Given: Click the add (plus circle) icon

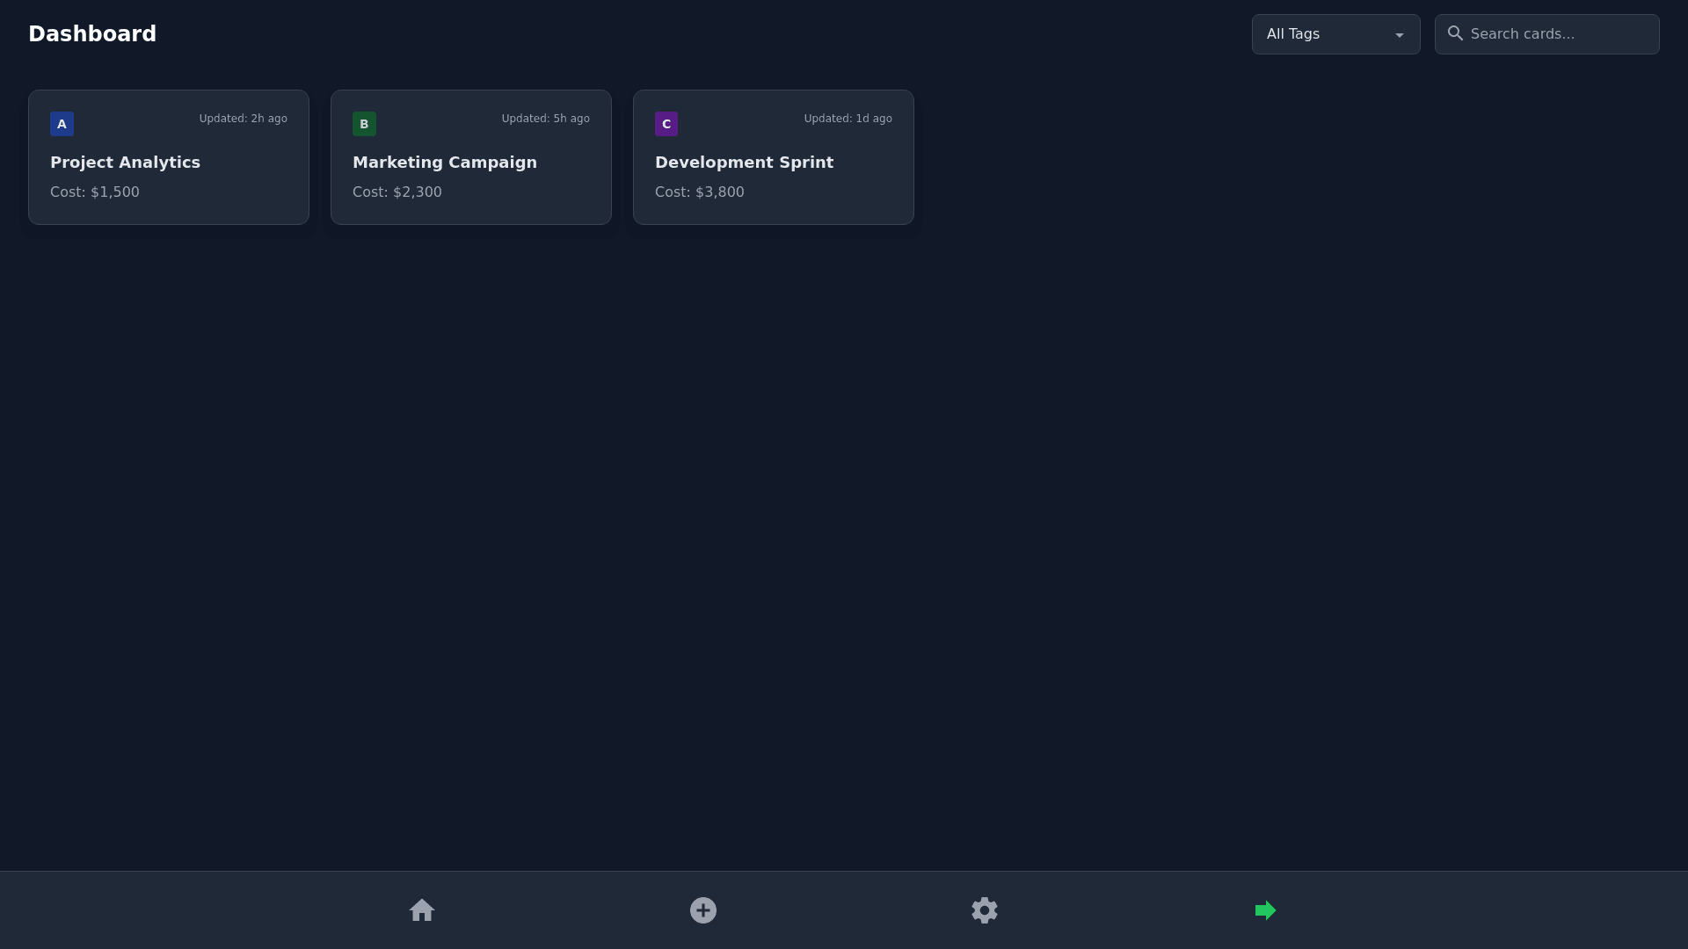Looking at the screenshot, I should [703, 910].
